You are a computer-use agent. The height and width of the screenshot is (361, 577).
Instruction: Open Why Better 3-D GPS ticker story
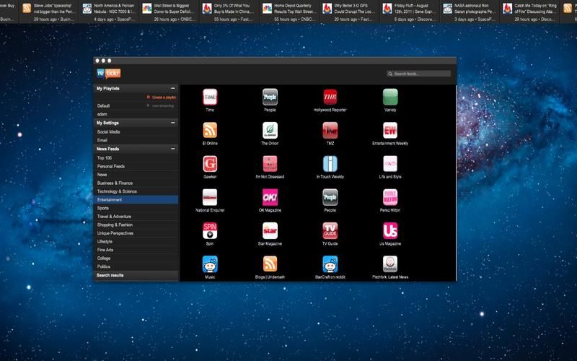pyautogui.click(x=350, y=12)
